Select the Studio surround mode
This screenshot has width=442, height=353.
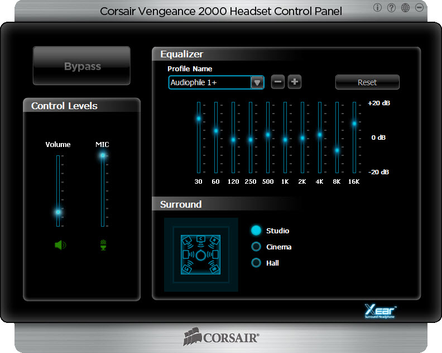[x=256, y=231]
